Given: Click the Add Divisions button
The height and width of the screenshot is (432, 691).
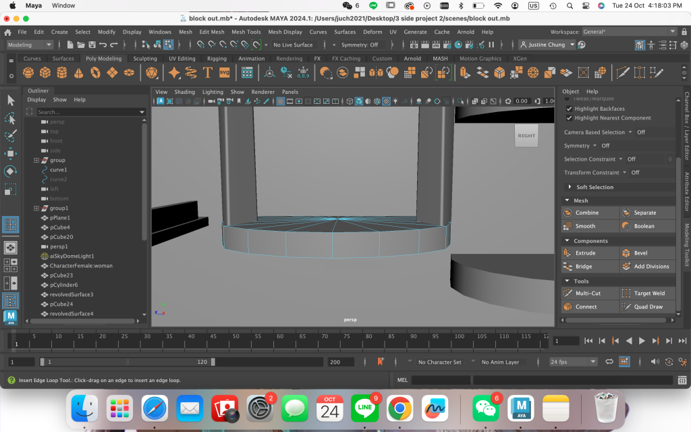Looking at the screenshot, I should click(651, 267).
